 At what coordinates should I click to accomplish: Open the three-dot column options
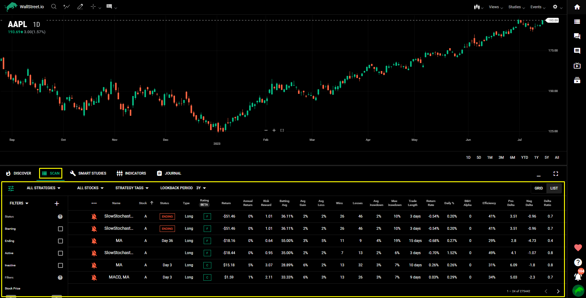(94, 203)
